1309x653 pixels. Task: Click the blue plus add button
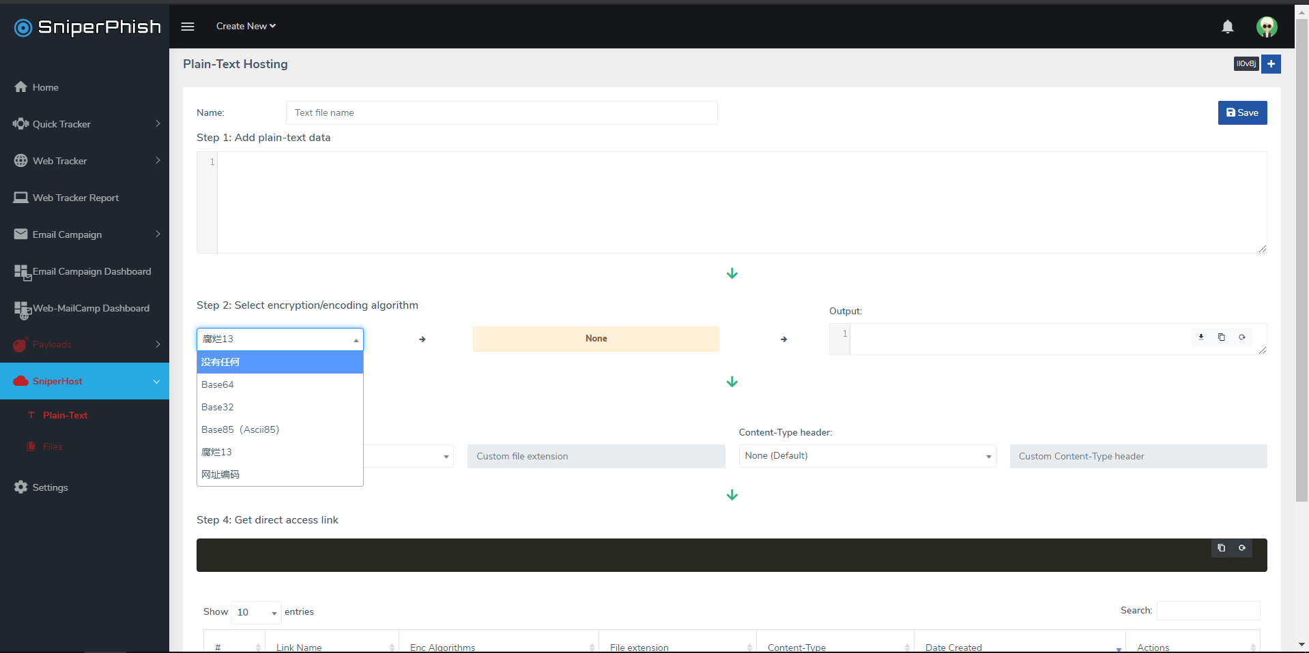click(1271, 64)
